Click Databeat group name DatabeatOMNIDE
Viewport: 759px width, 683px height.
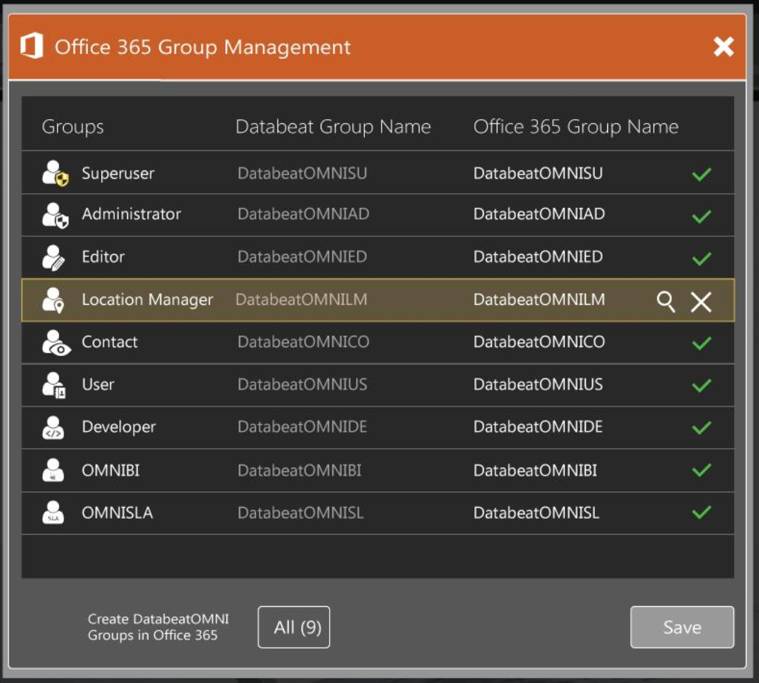(302, 427)
